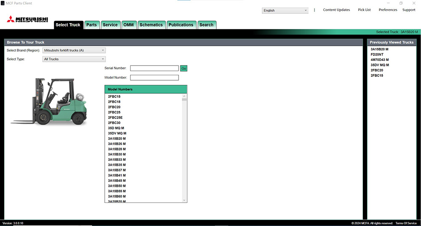Click the Mitsubishi Forklift Trucks logo
This screenshot has height=226, width=421.
[x=27, y=19]
